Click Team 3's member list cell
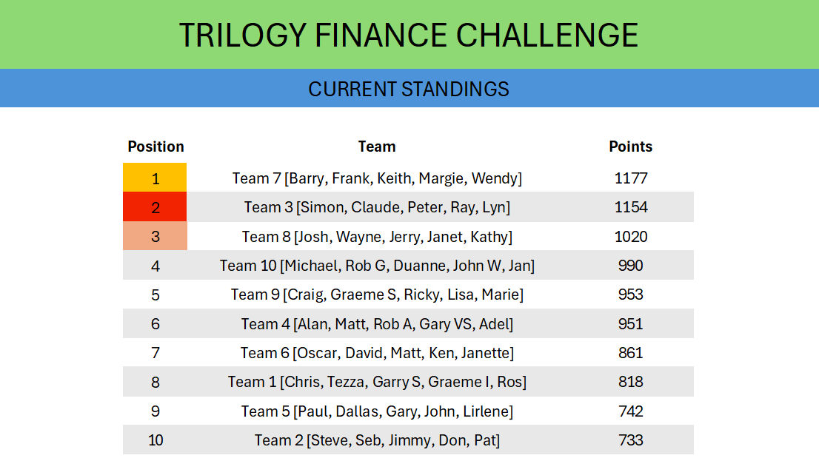819x461 pixels. [377, 207]
